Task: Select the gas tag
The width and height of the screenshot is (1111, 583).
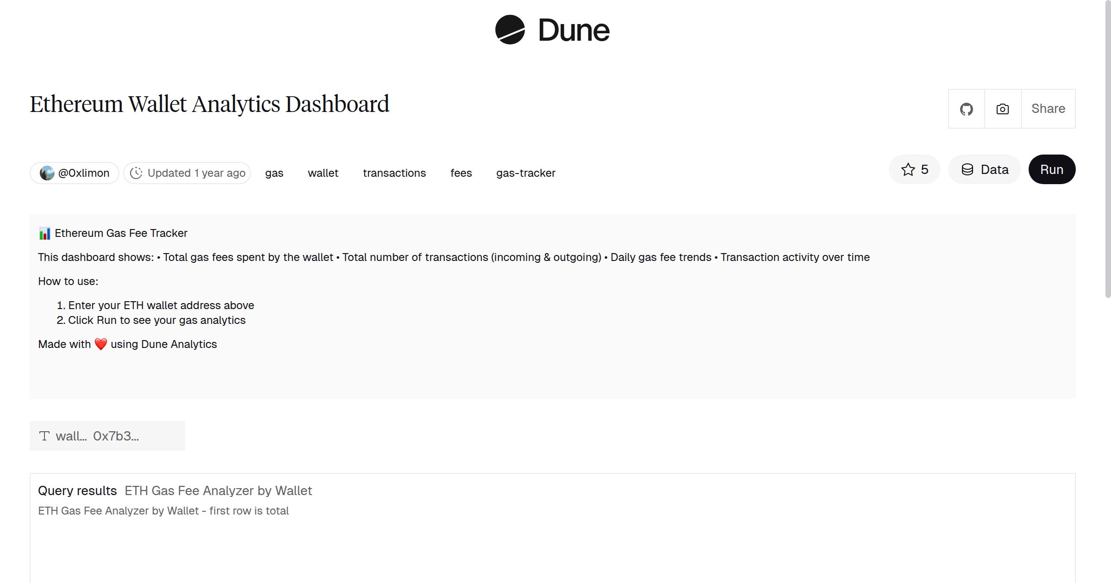Action: [274, 173]
